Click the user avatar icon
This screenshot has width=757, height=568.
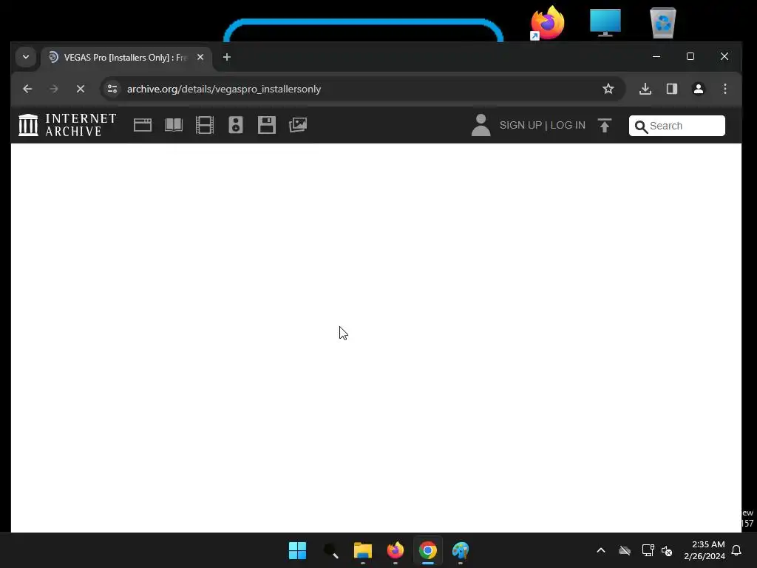(481, 125)
